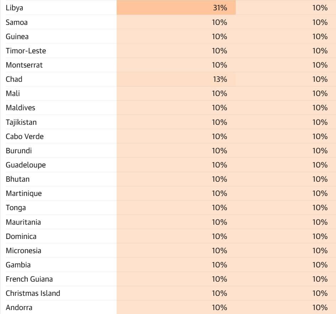
Task: Click the 13% cell for Chad
Action: coord(176,79)
